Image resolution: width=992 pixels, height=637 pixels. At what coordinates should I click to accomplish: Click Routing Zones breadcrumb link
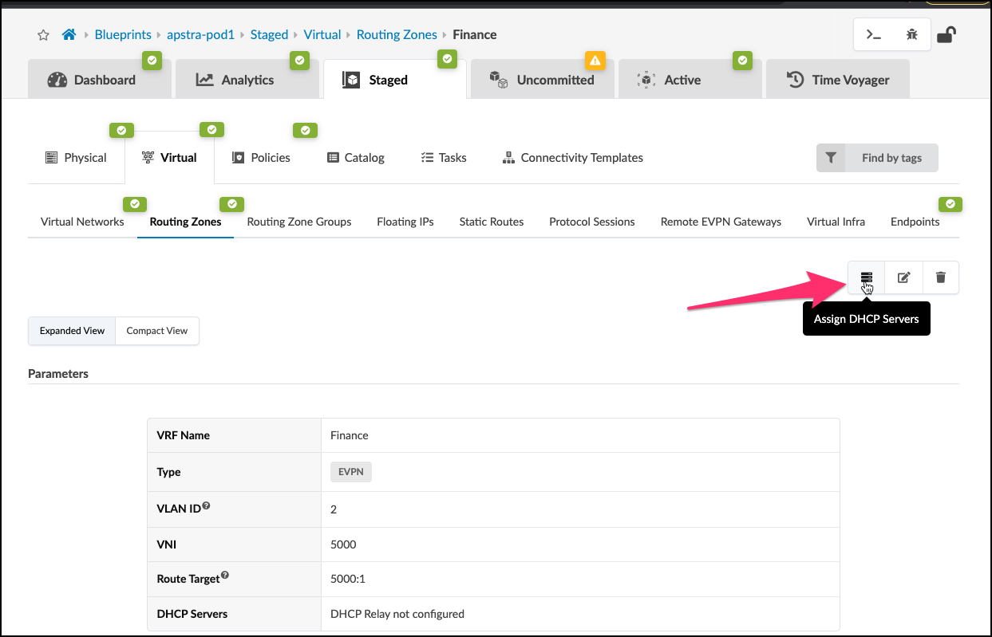pos(397,35)
